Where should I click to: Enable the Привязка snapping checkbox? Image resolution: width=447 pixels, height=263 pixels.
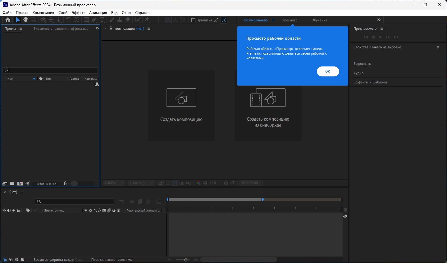tap(193, 20)
